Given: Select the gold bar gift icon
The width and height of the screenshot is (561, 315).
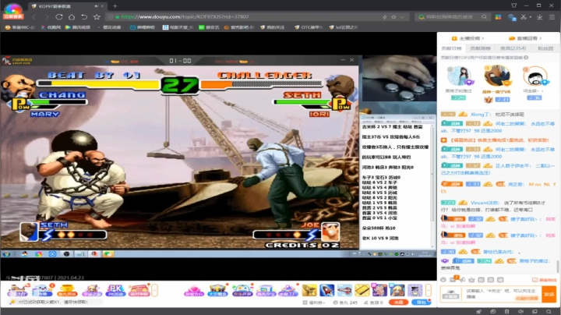Looking at the screenshot, I should pos(362,290).
